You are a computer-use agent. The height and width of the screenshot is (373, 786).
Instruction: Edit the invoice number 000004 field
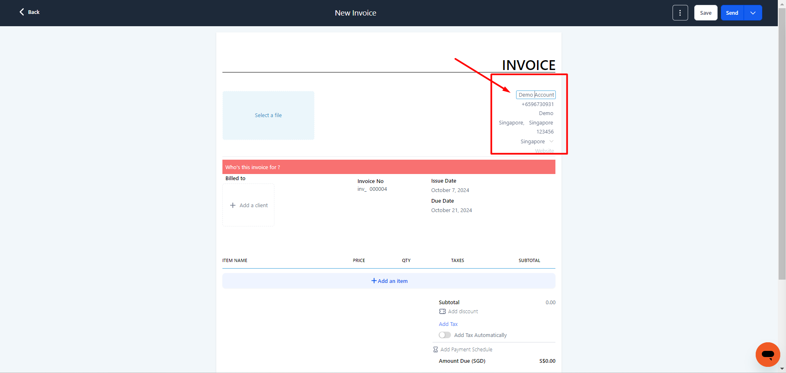378,189
